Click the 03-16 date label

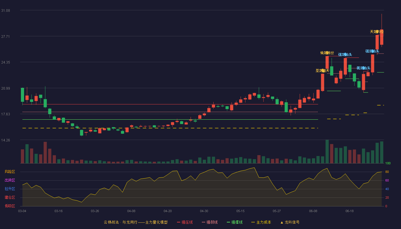58,211
